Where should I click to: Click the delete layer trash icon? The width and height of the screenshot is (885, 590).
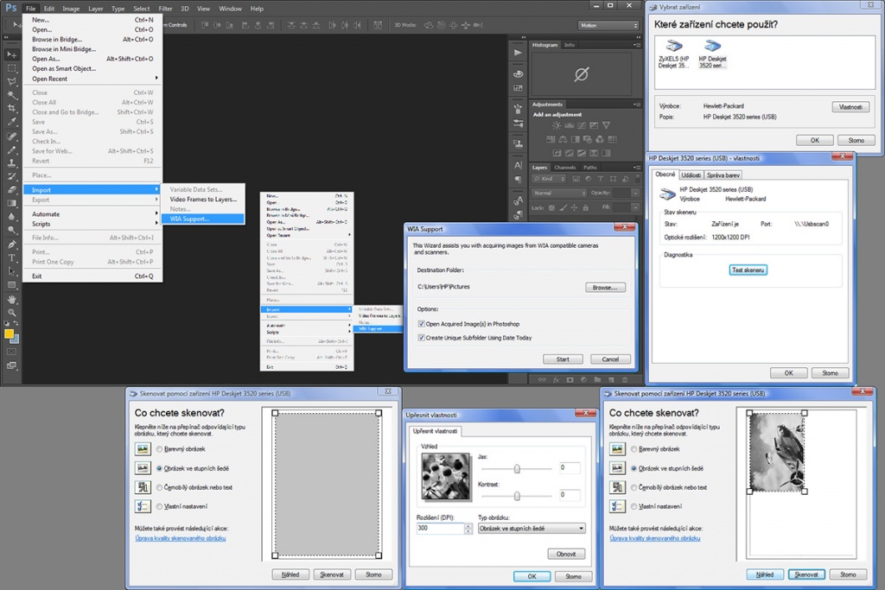(625, 379)
